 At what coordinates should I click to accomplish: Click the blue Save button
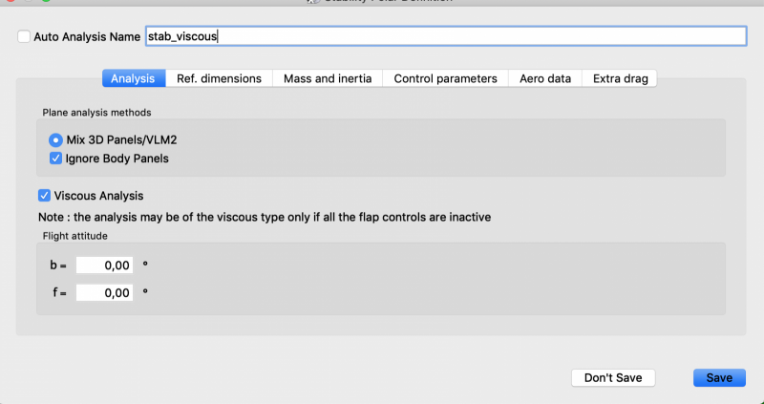[x=719, y=377]
